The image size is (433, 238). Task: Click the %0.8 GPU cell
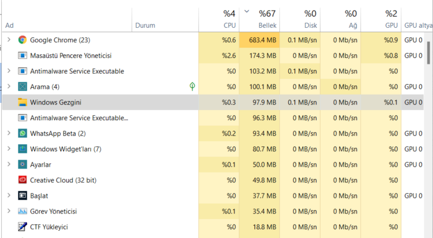(381, 56)
